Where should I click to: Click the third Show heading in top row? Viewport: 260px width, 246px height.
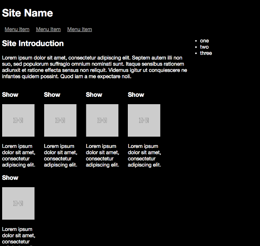(x=94, y=95)
